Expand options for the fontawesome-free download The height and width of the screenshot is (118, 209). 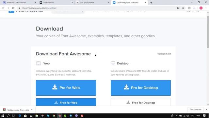(32, 110)
